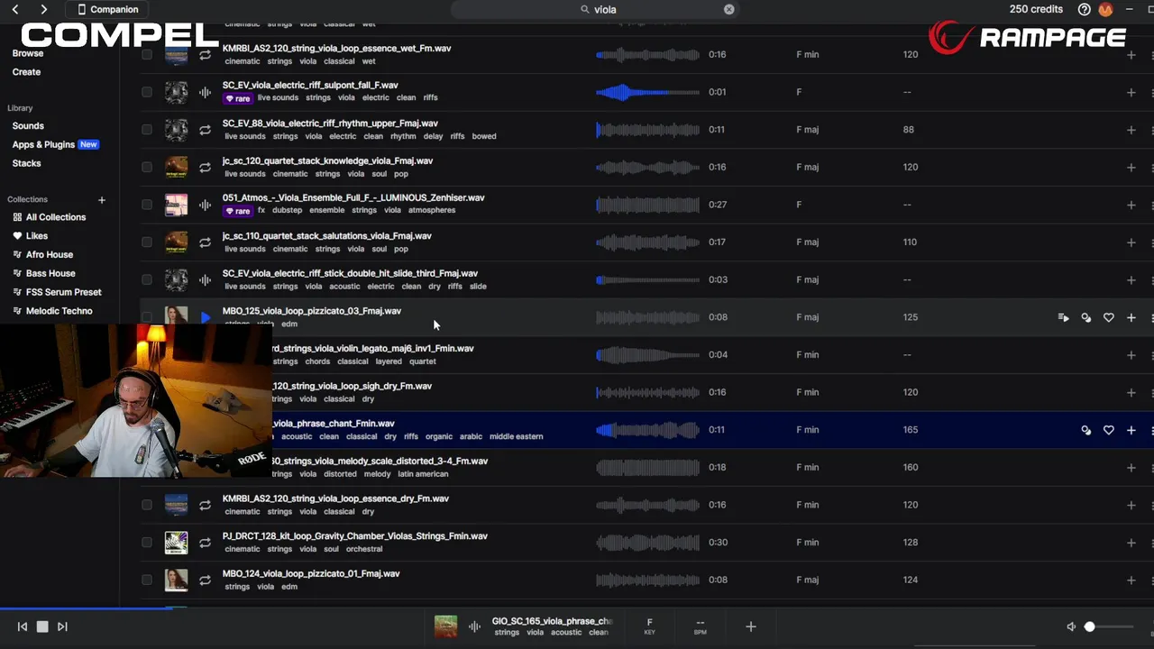Viewport: 1154px width, 649px height.
Task: Skip to next track in player
Action: (62, 626)
